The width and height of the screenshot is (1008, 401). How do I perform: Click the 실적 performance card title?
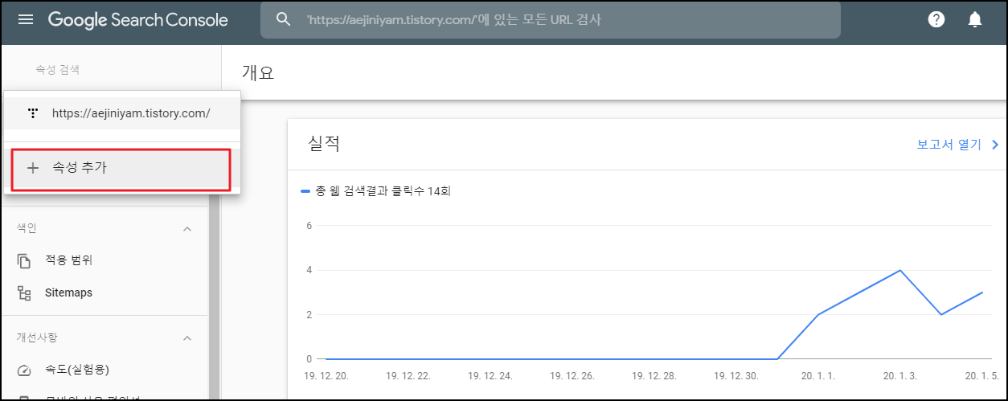click(x=324, y=144)
